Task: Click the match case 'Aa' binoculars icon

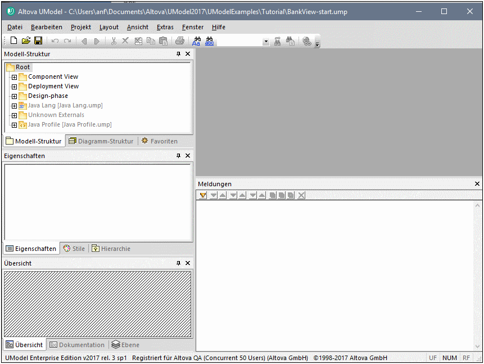Action: (x=196, y=41)
